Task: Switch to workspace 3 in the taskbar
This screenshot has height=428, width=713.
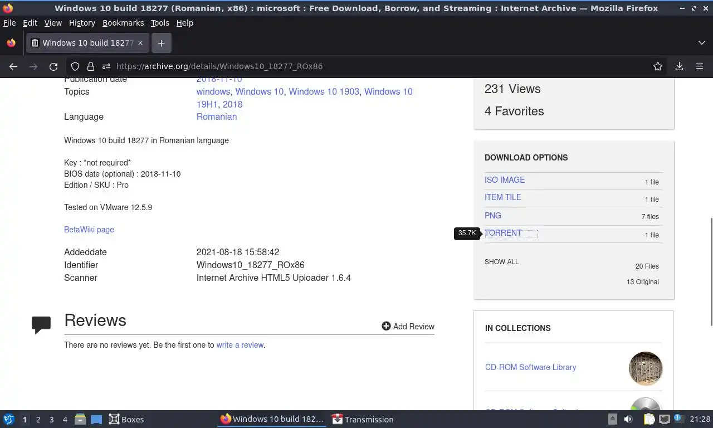Action: coord(52,420)
